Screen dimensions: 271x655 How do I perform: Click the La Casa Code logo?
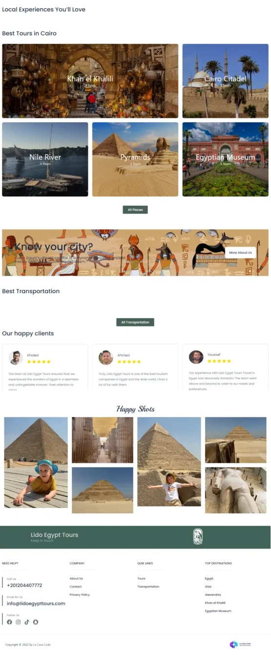point(241,645)
